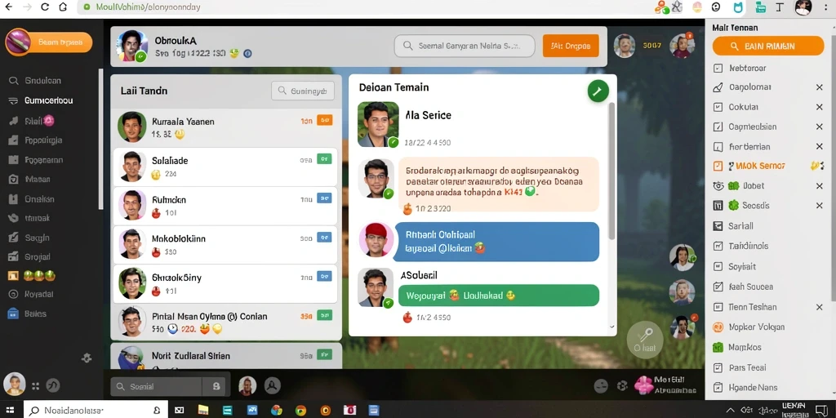Click the chat panel vertical scrollbar
Image resolution: width=836 pixels, height=418 pixels.
[x=612, y=171]
